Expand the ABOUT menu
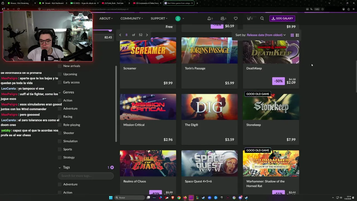The height and width of the screenshot is (201, 357). tap(106, 18)
